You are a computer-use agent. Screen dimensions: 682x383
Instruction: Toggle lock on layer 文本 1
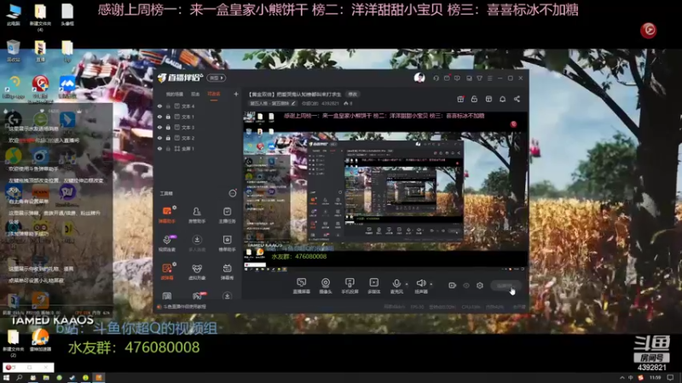(168, 117)
